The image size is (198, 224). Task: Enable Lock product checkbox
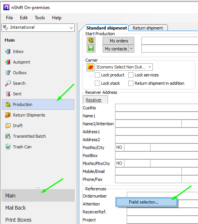[x=97, y=75]
